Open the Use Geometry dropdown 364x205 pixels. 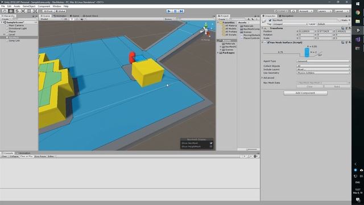(x=324, y=73)
